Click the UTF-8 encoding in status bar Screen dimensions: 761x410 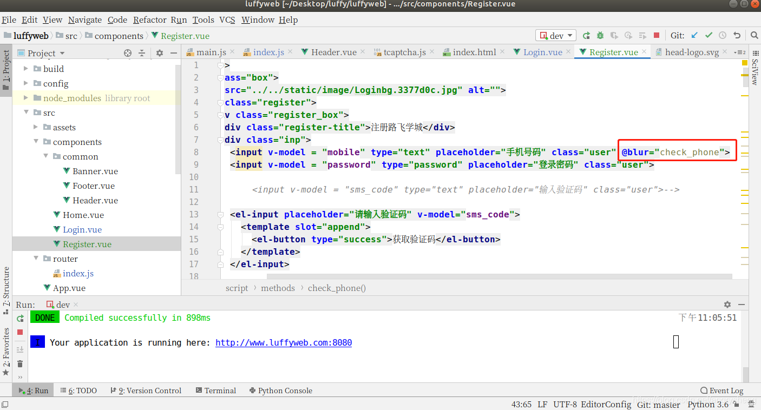[x=565, y=404]
